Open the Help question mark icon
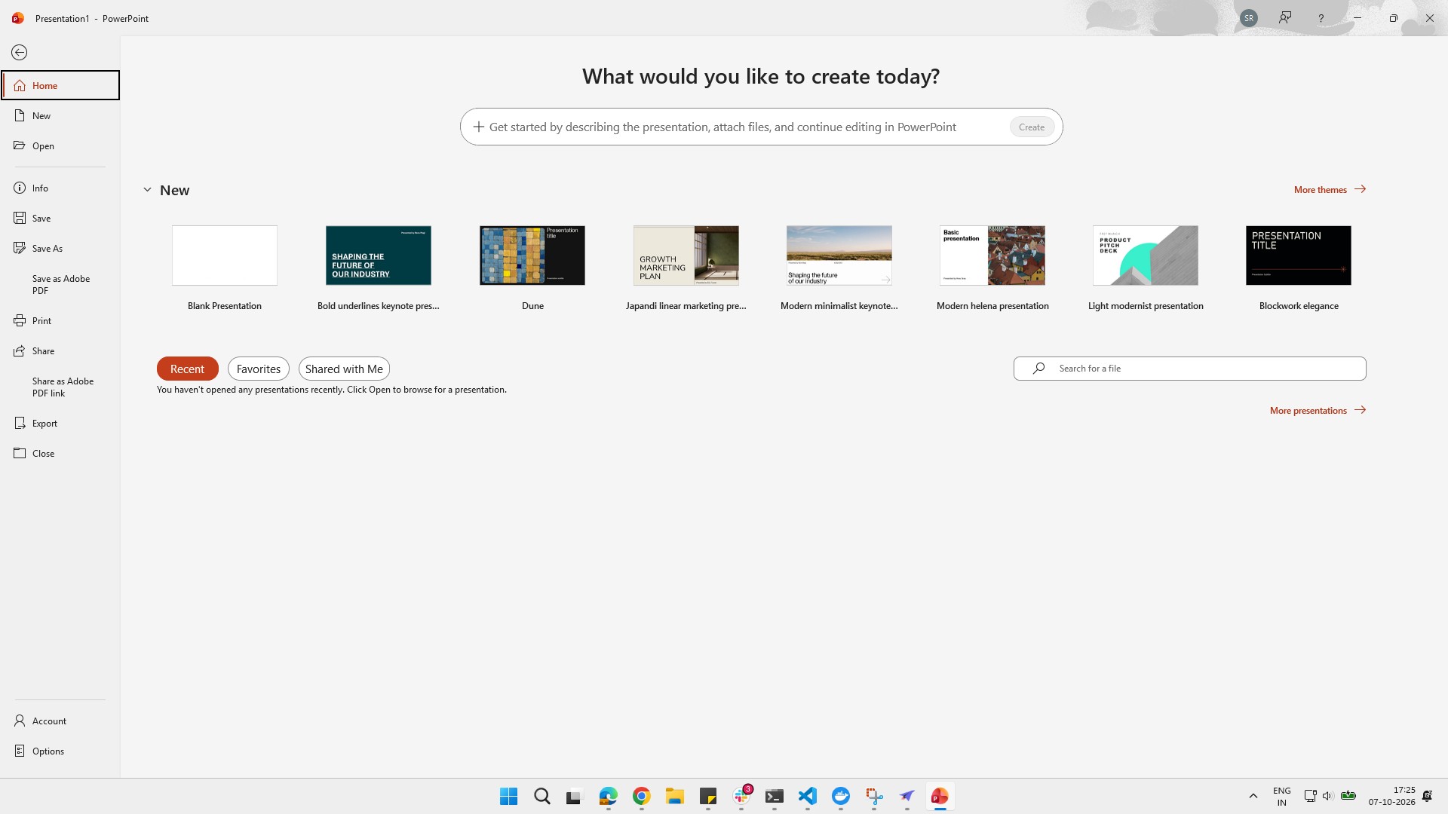Image resolution: width=1448 pixels, height=814 pixels. click(x=1321, y=18)
